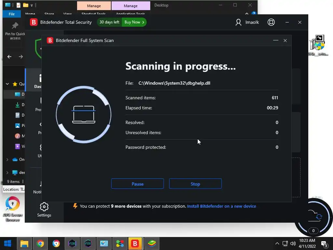Screen dimensions: 333x250
Task: Open the Windows Start menu
Action: pyautogui.click(x=8, y=243)
